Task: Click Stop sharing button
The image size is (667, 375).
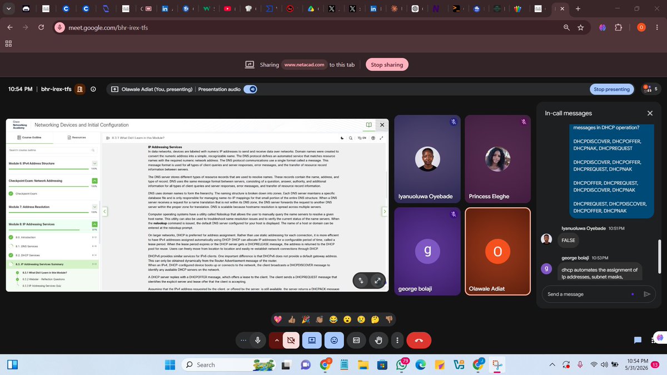Action: (387, 64)
